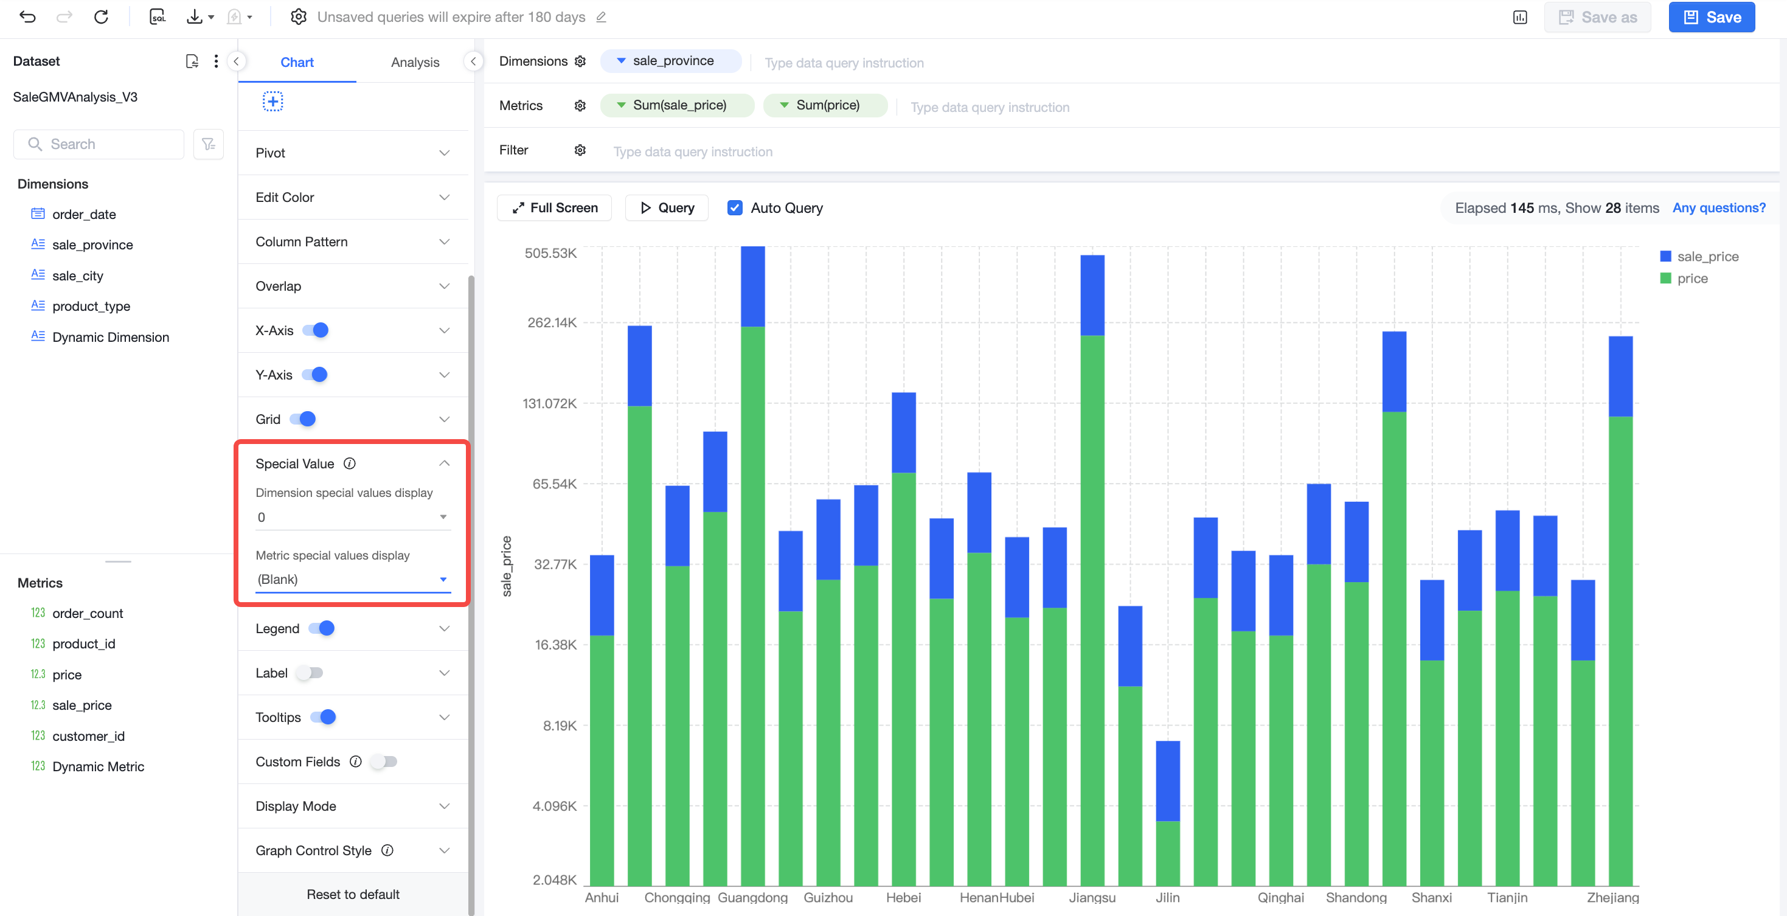
Task: Open Dimensions settings gear icon
Action: click(x=580, y=61)
